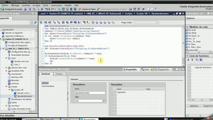Collapse the HMI_RT_1 tree node
The image size is (213, 120).
click(x=3, y=49)
